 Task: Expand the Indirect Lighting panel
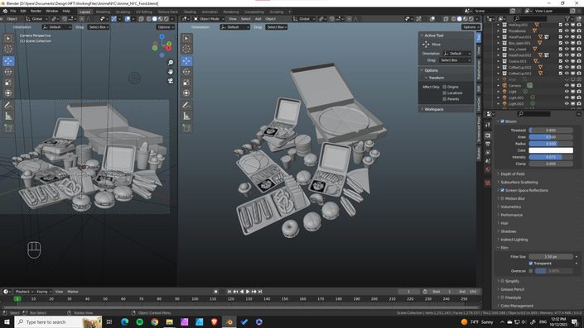click(x=514, y=240)
